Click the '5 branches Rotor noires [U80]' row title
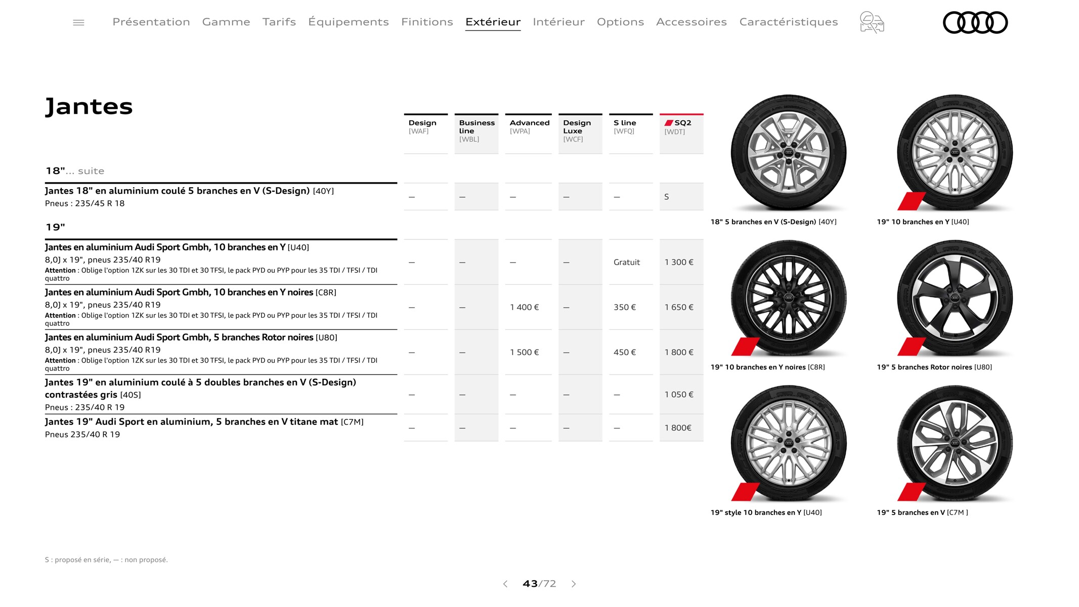The height and width of the screenshot is (607, 1079). click(191, 337)
